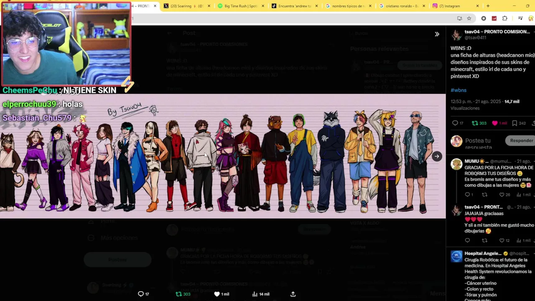
Task: Retweet MUMU's comment
Action: [485, 195]
